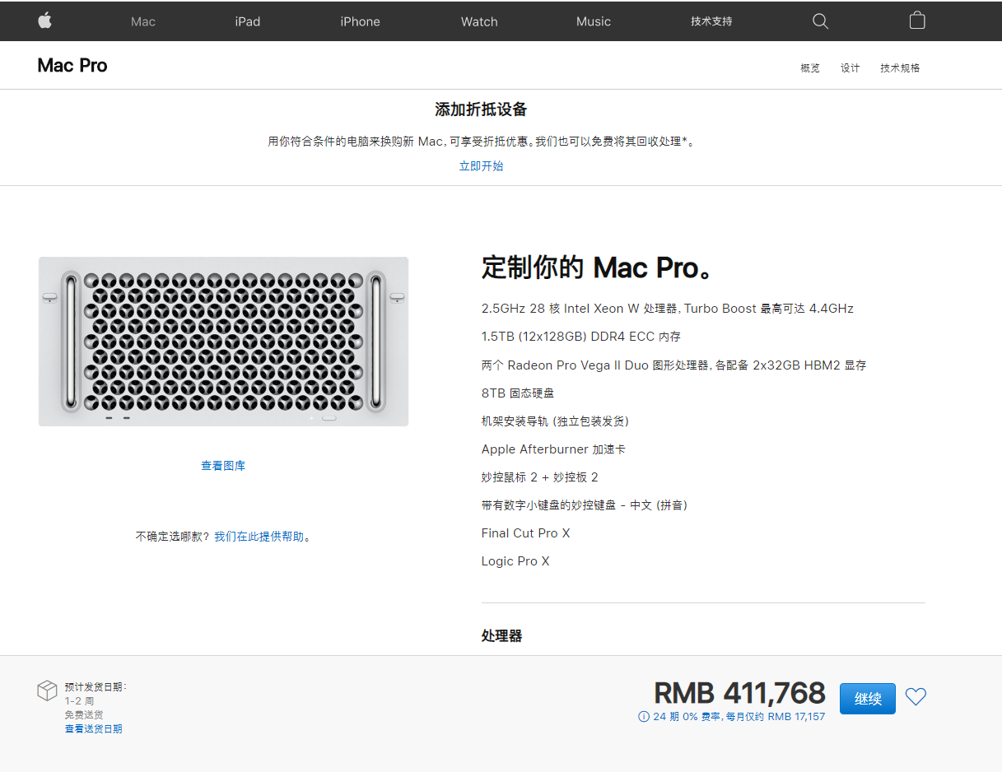Viewport: 1002px width, 772px height.
Task: Open the 查看图库 gallery link
Action: tap(223, 466)
